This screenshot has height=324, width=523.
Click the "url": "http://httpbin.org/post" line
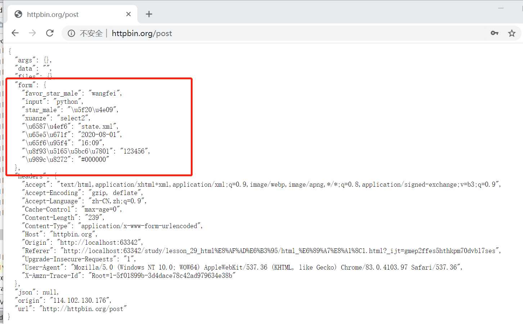(x=71, y=309)
